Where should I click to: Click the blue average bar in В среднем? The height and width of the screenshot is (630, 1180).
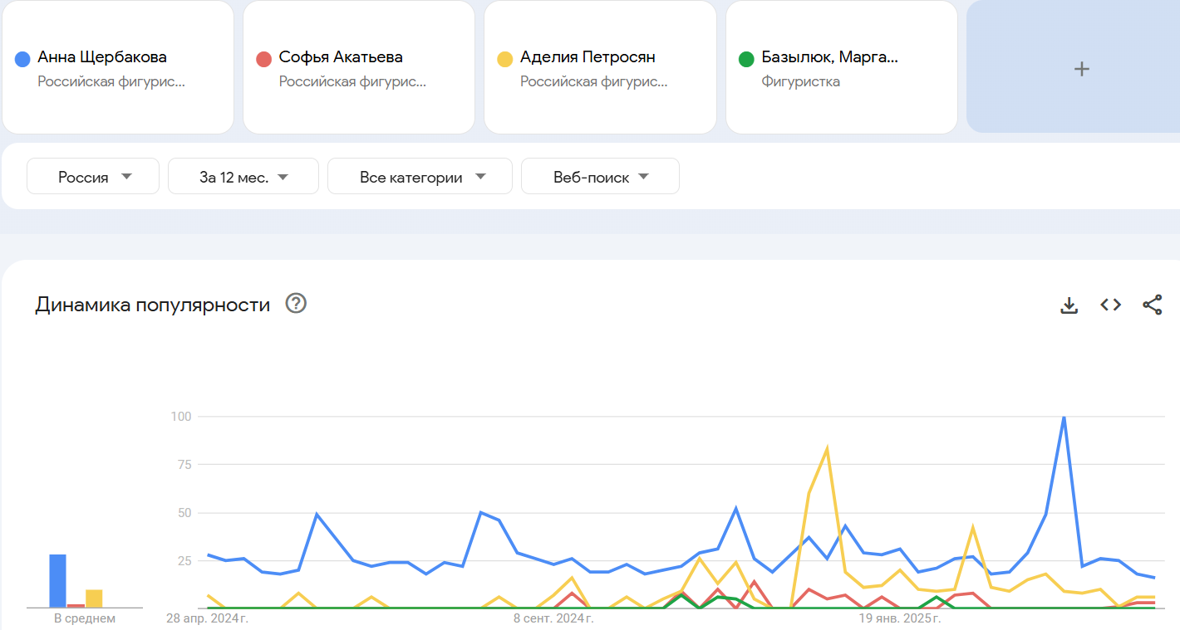pyautogui.click(x=57, y=581)
